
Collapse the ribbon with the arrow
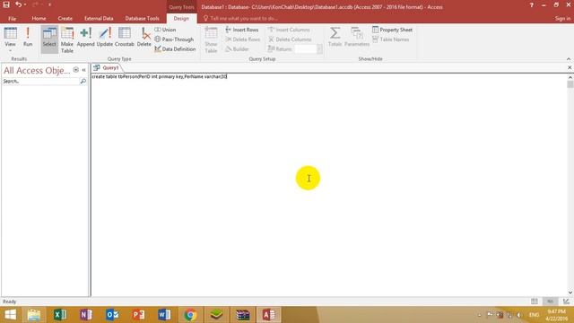(569, 59)
